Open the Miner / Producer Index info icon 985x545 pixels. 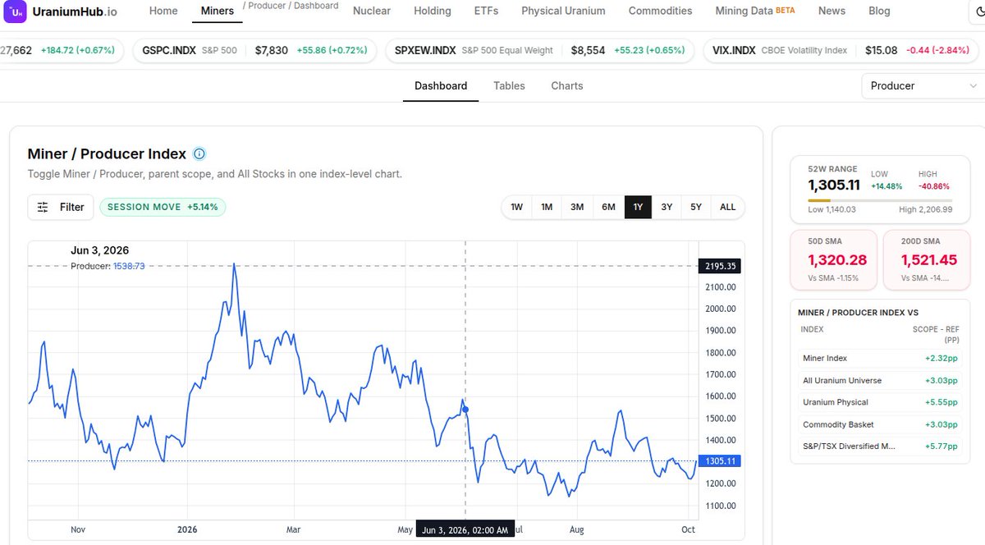coord(199,153)
